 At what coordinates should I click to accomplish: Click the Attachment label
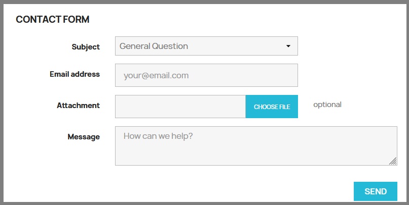(x=78, y=106)
